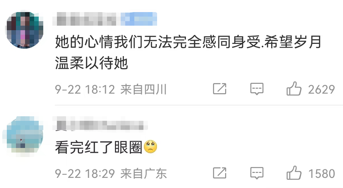
Task: Open the second commenter's blurred username
Action: (x=100, y=124)
